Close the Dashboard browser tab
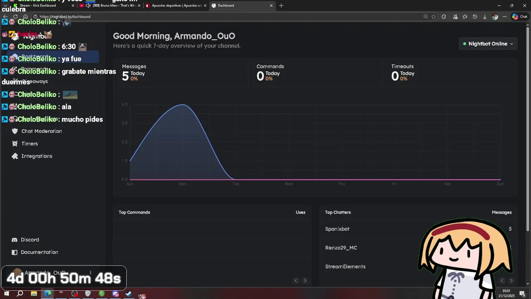Image resolution: width=531 pixels, height=299 pixels. point(271,5)
